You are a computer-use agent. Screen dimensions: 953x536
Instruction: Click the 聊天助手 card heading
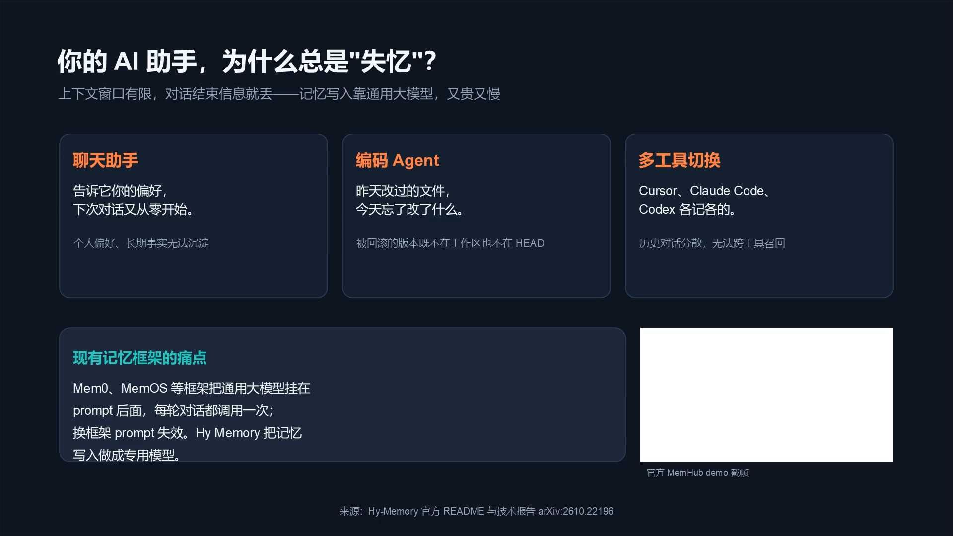click(x=106, y=160)
